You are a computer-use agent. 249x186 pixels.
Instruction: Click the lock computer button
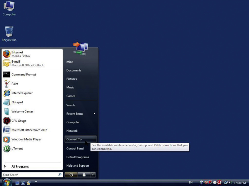coord(84,175)
